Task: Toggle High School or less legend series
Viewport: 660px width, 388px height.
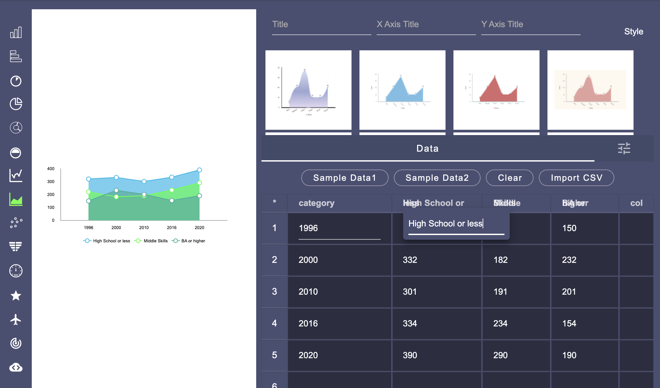Action: click(107, 241)
